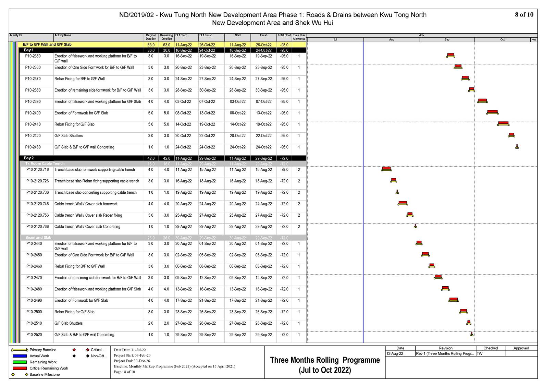Viewport: 544px width, 385px height.
Task: Select the marker for P10-2520 concreting
Action: [472, 334]
